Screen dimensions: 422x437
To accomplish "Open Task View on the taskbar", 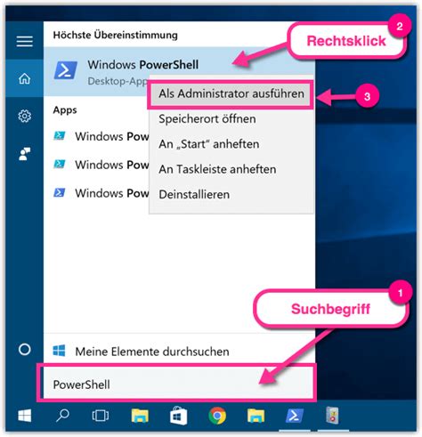I will 101,416.
